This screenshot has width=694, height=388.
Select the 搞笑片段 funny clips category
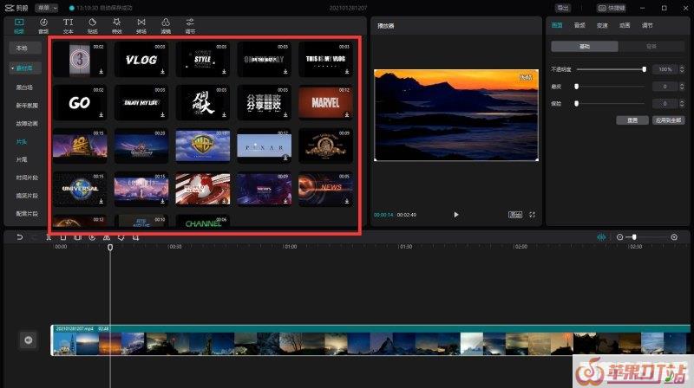[x=27, y=196]
